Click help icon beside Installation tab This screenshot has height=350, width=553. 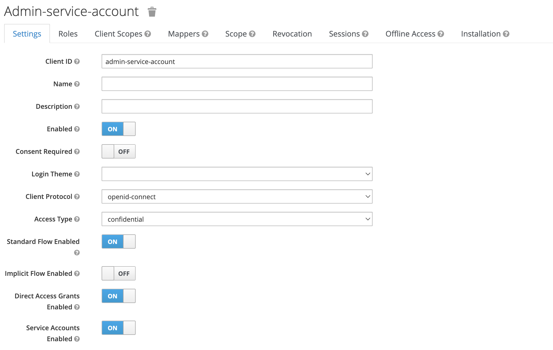point(506,34)
